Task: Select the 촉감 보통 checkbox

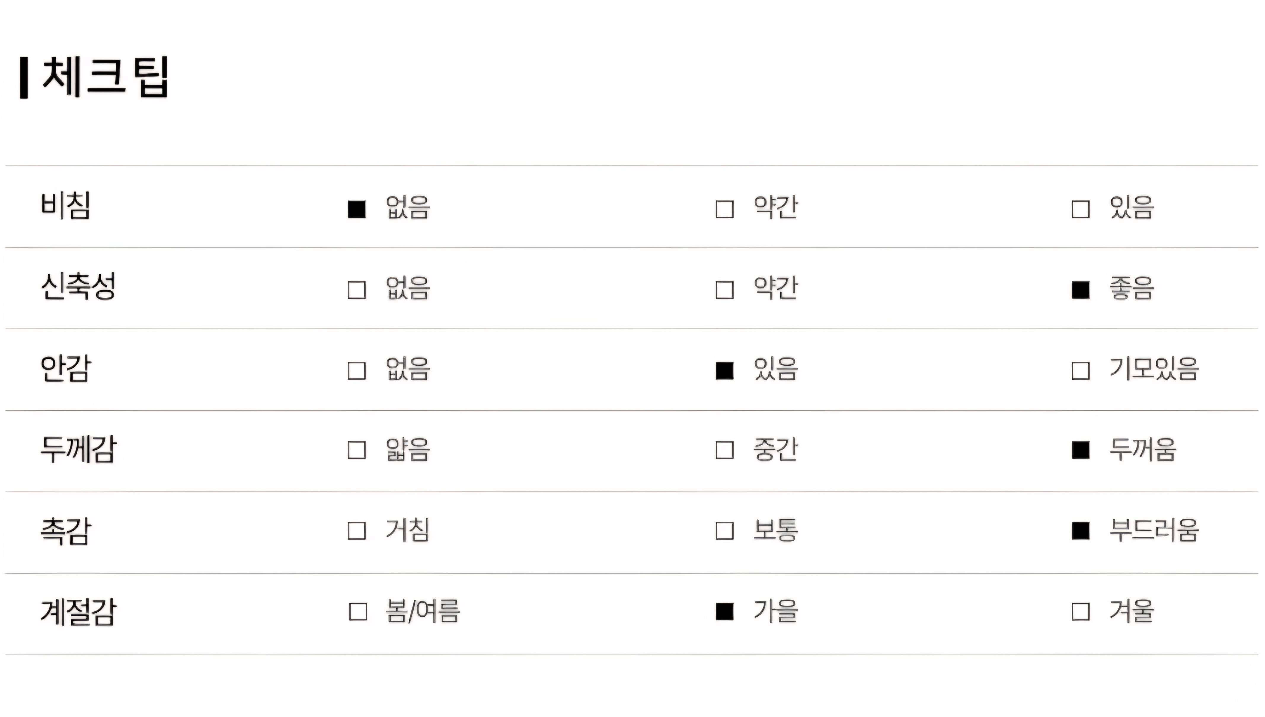Action: pyautogui.click(x=724, y=531)
